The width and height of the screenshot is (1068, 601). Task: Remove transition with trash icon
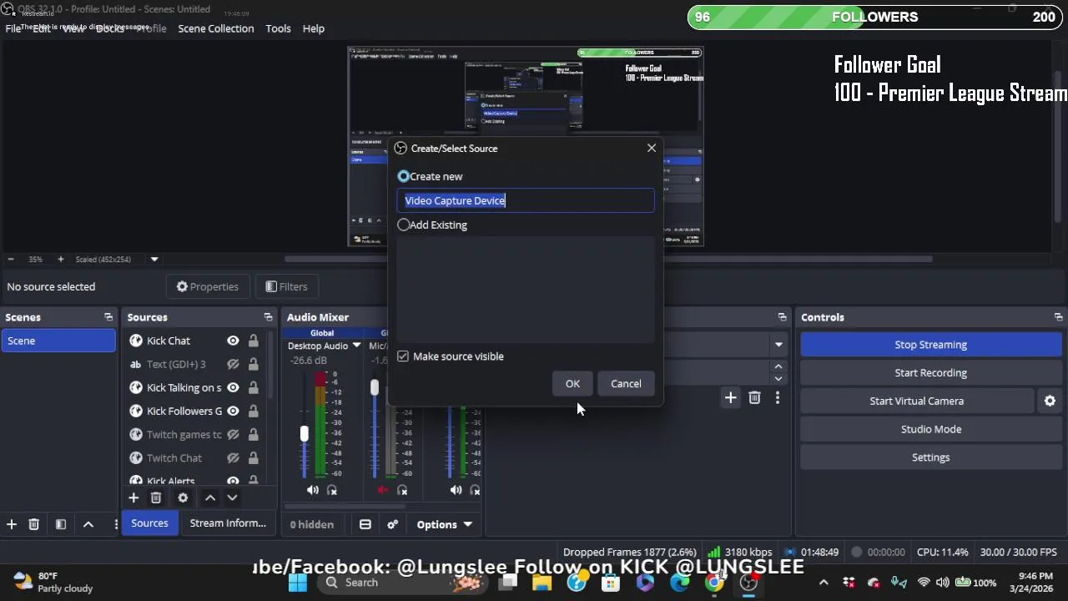(x=754, y=398)
